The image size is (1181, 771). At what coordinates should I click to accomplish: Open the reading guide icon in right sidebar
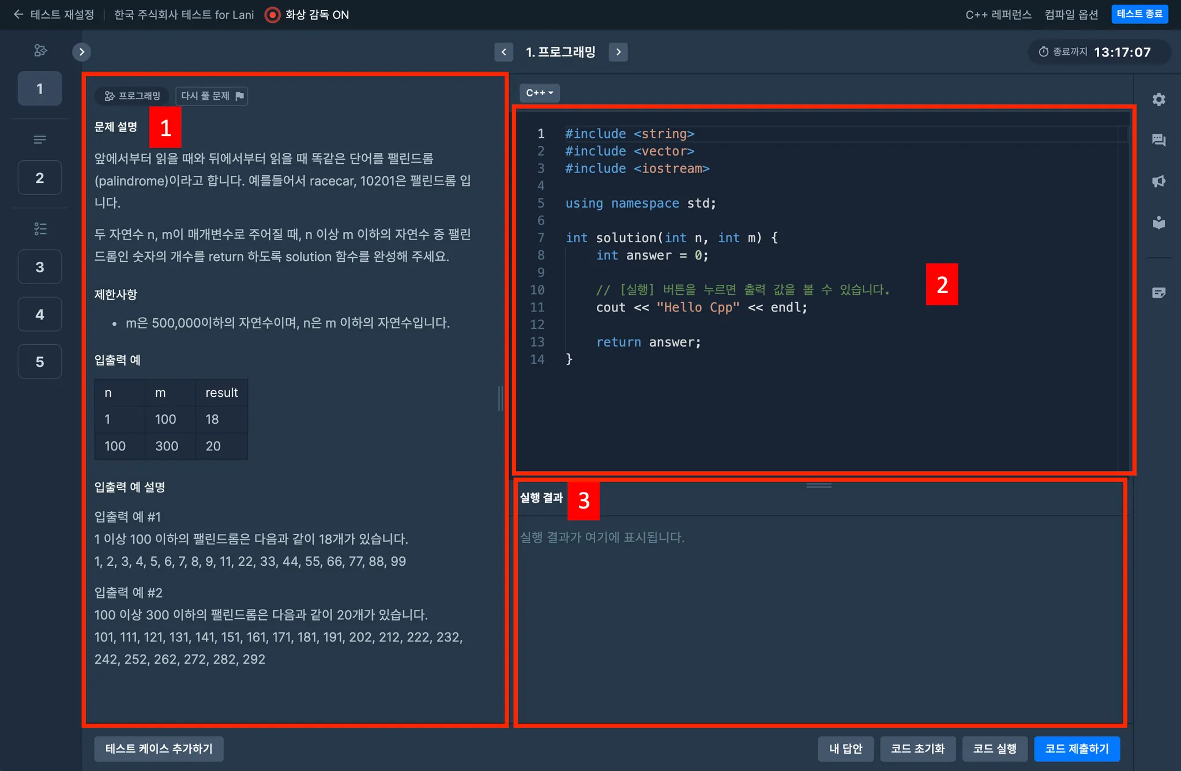(1159, 223)
